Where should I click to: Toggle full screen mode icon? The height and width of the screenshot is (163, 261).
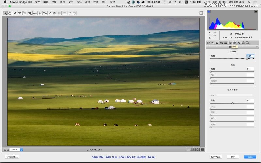point(202,13)
